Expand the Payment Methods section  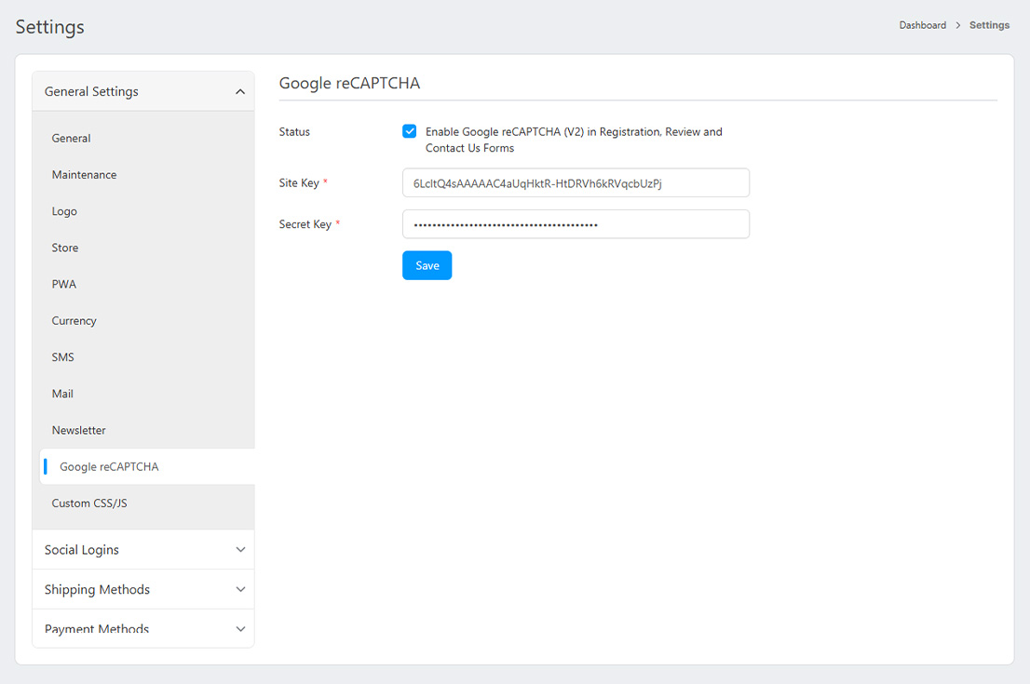pos(142,629)
